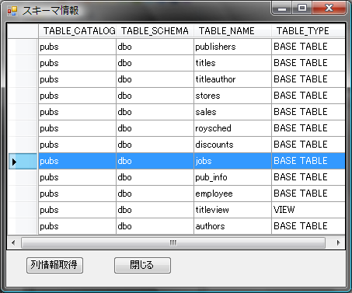
Task: Select the 'employee' table name cell
Action: 232,194
